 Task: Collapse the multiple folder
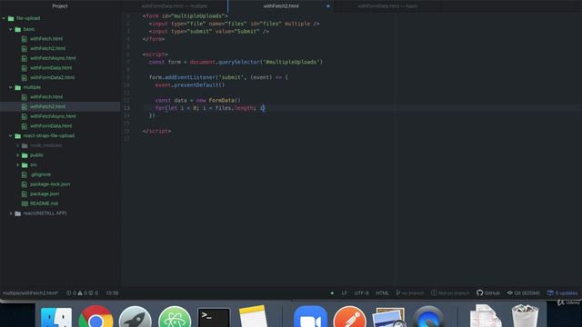(11, 87)
